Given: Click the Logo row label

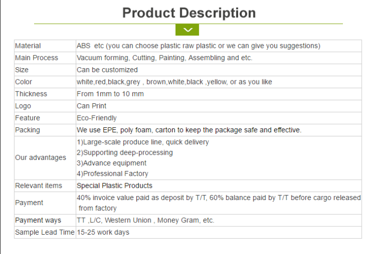Looking at the screenshot, I should [23, 106].
